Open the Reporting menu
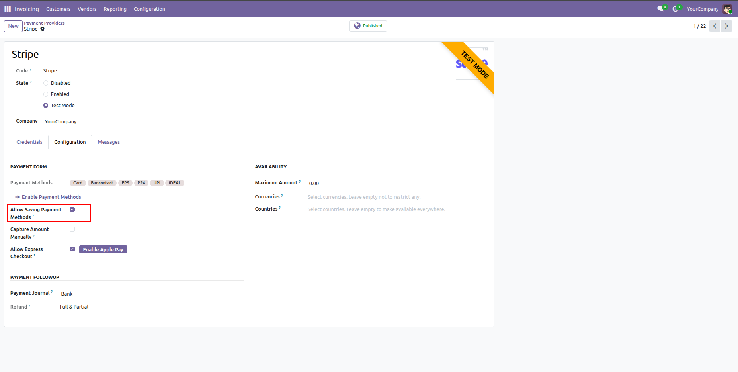The image size is (738, 372). [115, 9]
